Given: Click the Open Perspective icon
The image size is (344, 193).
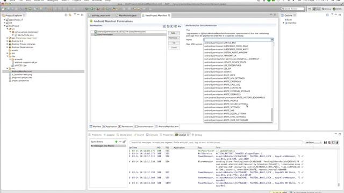Looking at the screenshot, I should pyautogui.click(x=310, y=9).
